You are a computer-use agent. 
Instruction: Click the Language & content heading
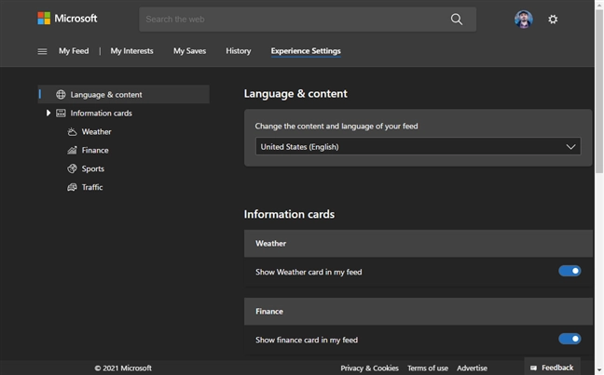(295, 94)
